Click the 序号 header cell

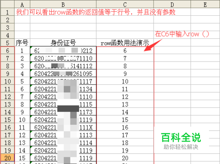(x=22, y=43)
